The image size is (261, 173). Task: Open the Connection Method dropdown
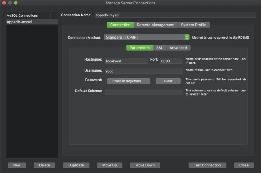pos(147,37)
